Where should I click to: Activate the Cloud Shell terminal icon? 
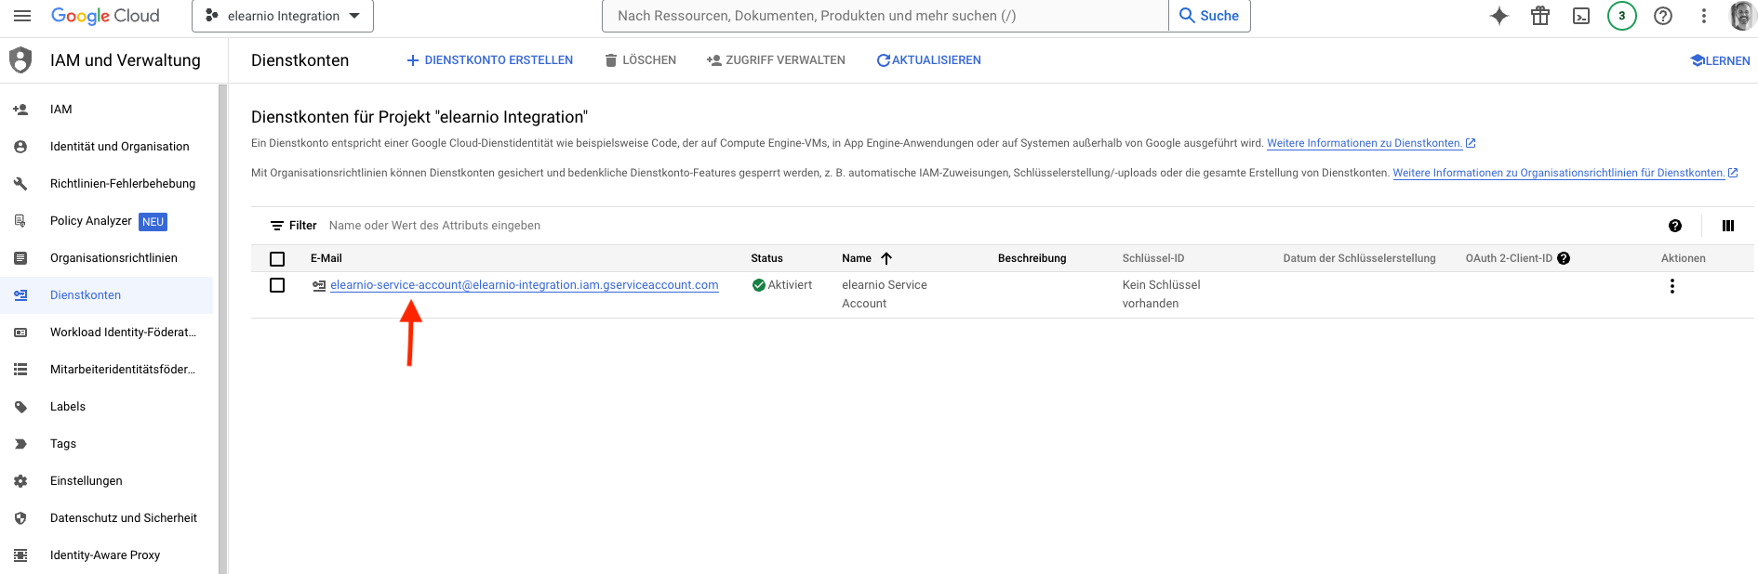tap(1581, 16)
